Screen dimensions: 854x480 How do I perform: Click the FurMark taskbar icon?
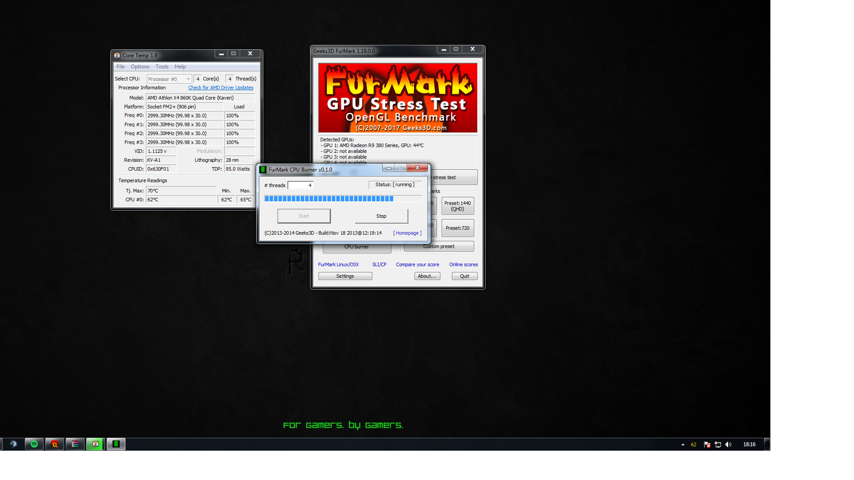click(x=55, y=444)
